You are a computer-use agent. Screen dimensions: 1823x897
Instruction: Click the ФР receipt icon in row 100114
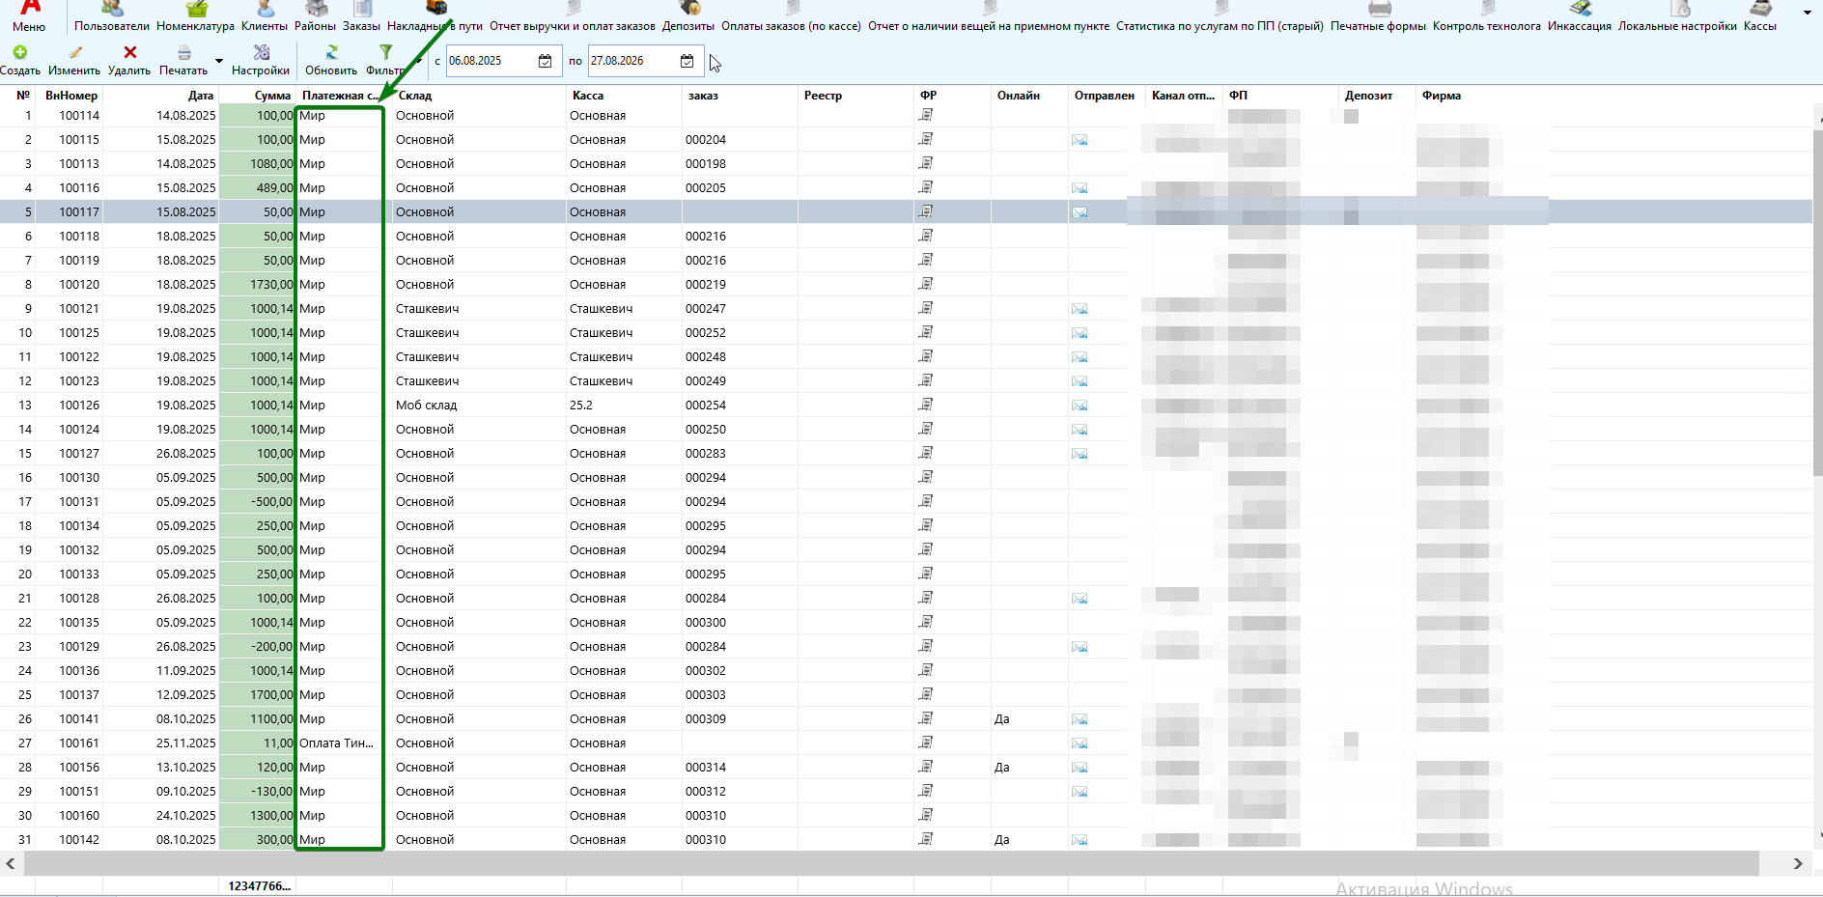point(926,115)
